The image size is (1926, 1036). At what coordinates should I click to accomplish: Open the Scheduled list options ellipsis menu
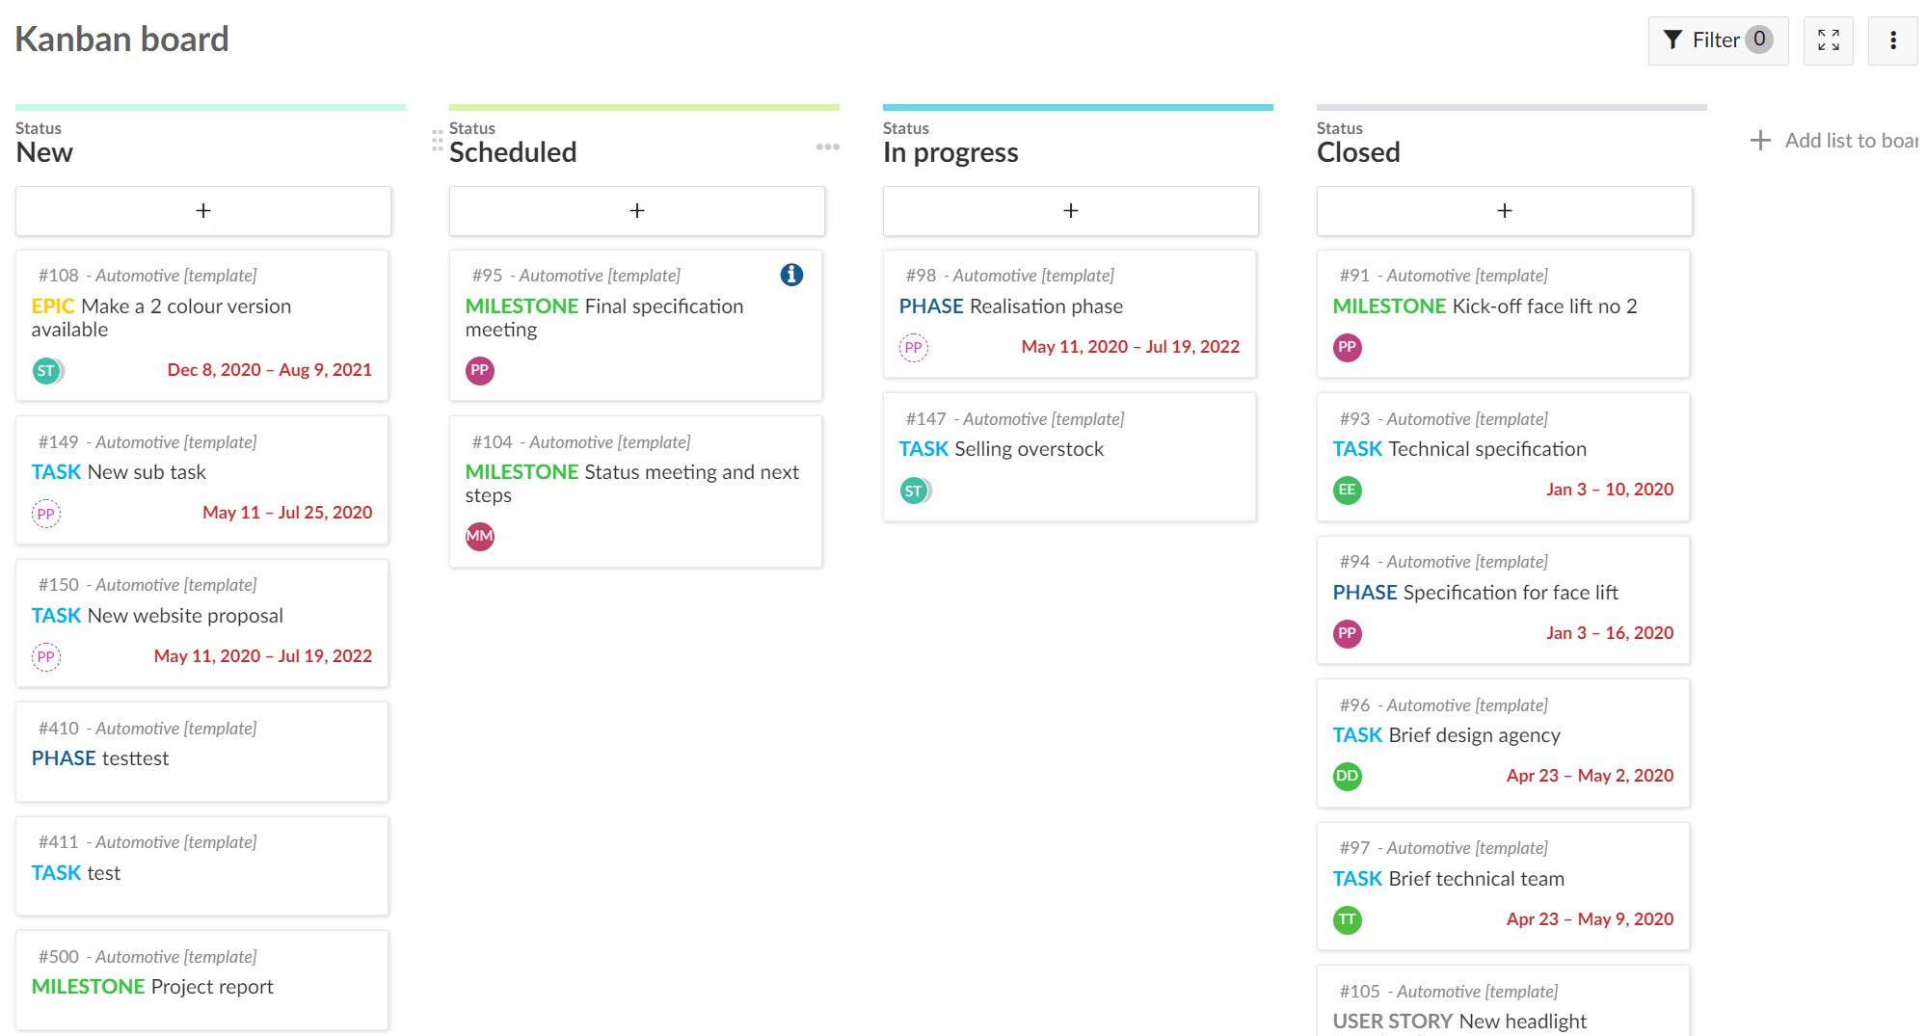point(828,146)
